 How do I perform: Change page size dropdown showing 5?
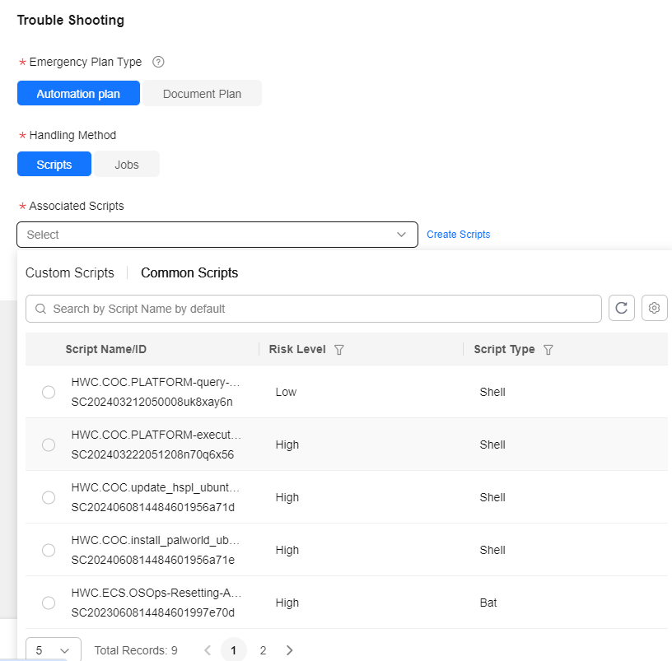(54, 649)
